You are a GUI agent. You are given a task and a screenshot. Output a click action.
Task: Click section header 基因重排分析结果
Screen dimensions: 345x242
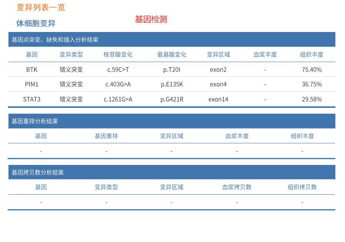click(x=172, y=121)
